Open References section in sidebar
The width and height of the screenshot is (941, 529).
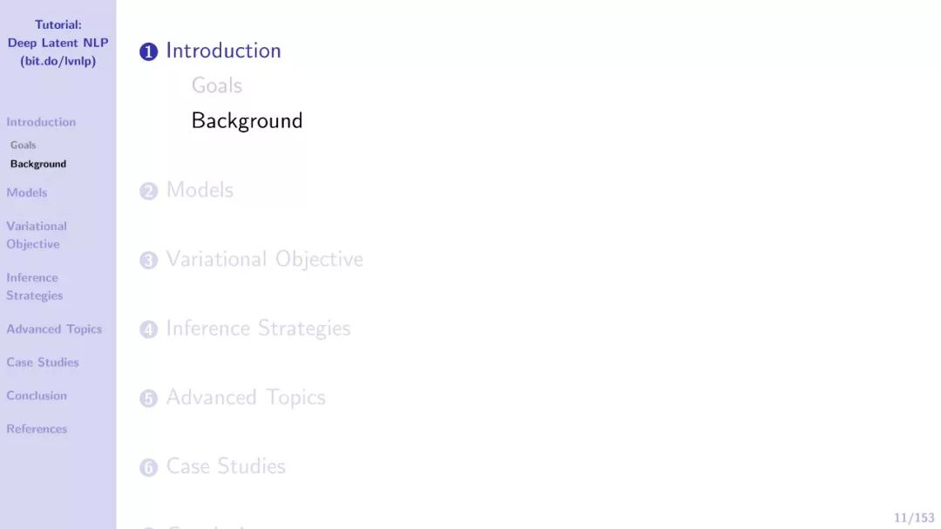point(37,429)
